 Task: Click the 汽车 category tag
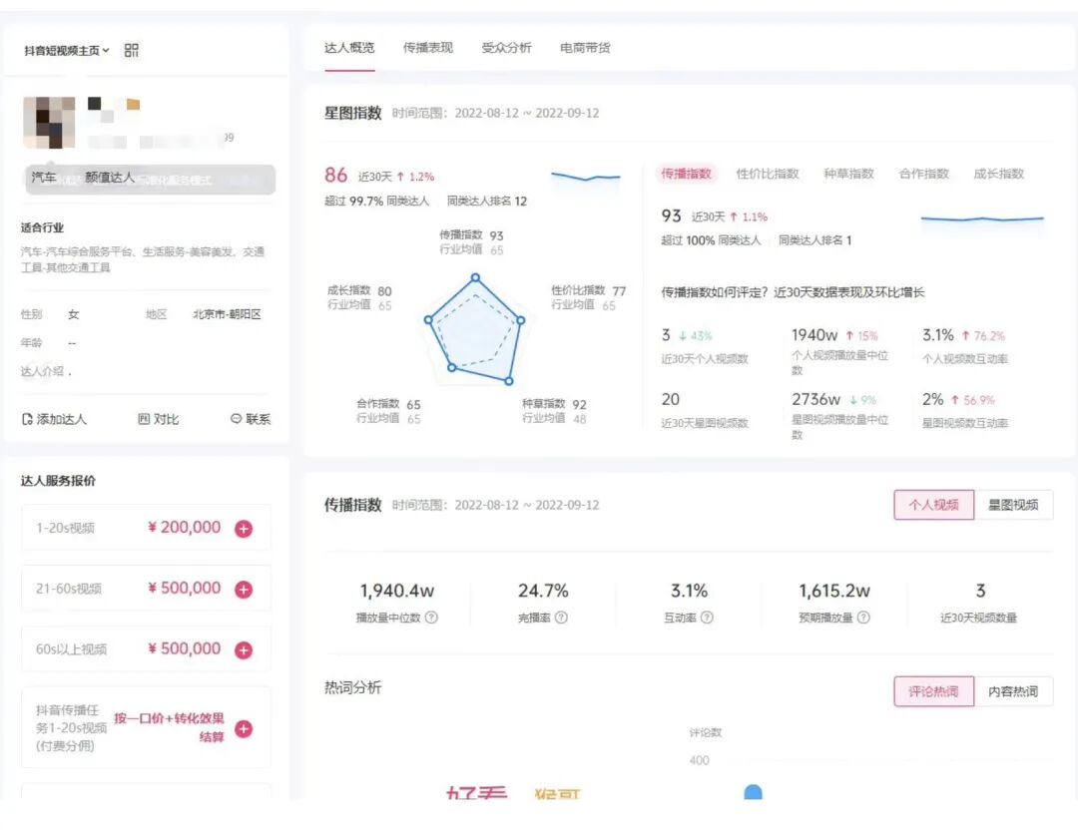[44, 178]
